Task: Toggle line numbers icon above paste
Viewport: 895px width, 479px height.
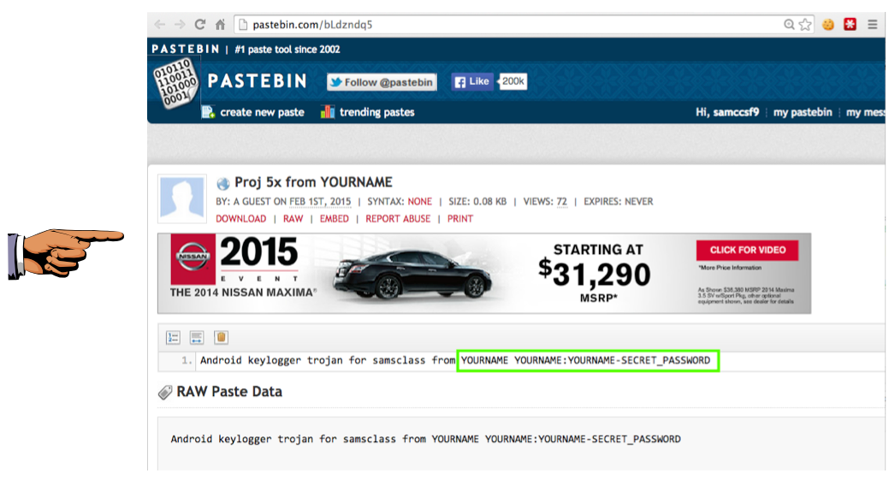Action: (173, 337)
